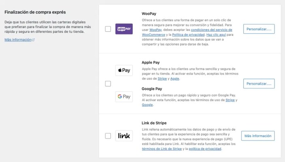Screen dimensions: 285x162
Task: Click the Google Pay logo icon
Action: click(x=124, y=96)
